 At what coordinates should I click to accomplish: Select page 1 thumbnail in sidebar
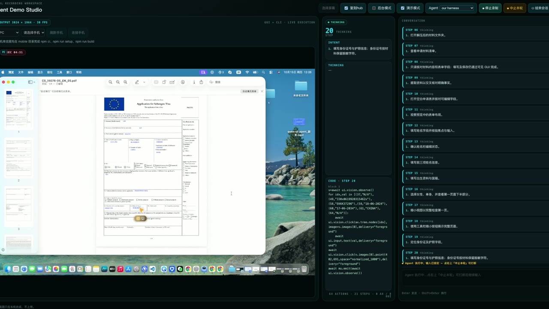point(18,109)
